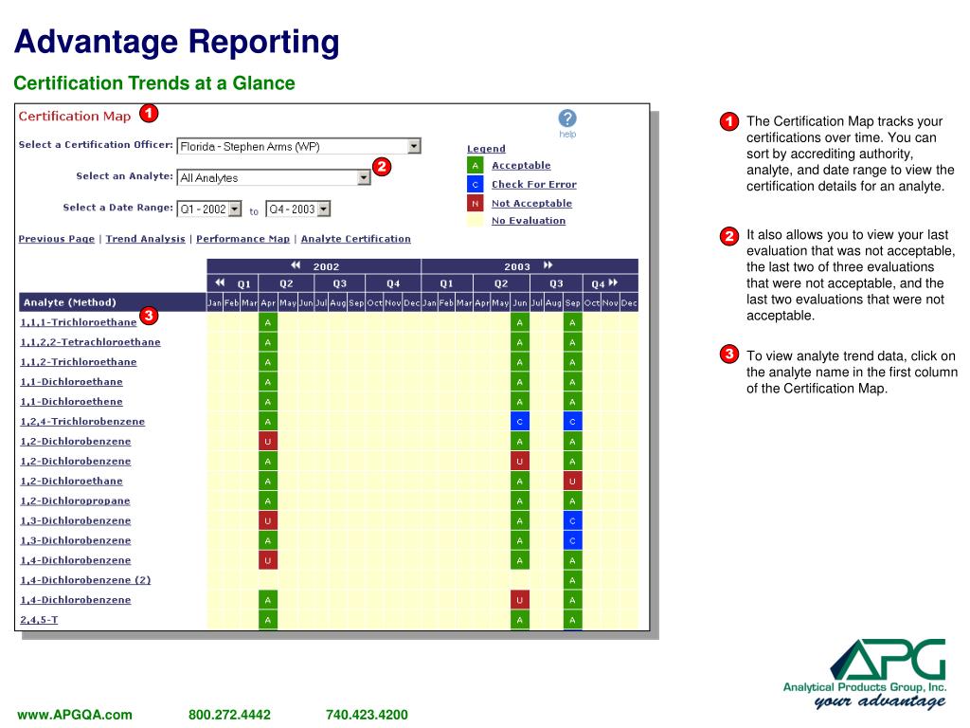Click the pale yellow No Evaluation swatch
Screen dimensions: 970x728
pos(476,220)
